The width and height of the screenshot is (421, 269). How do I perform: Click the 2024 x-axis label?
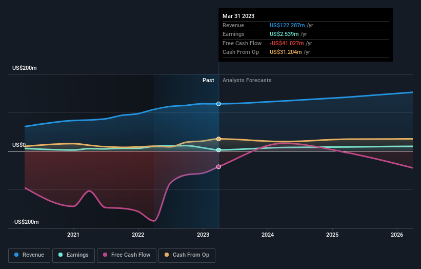[268, 235]
